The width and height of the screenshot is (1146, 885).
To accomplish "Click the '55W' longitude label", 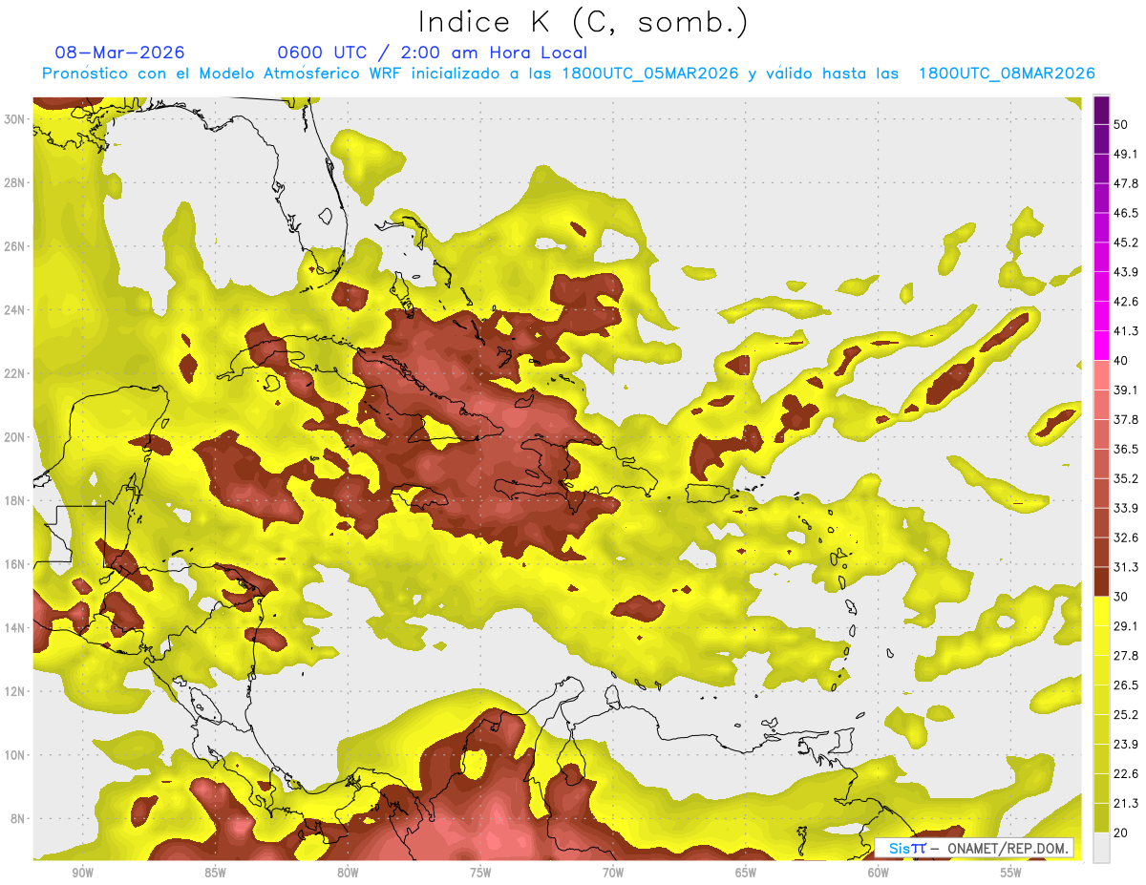I will coord(1011,873).
